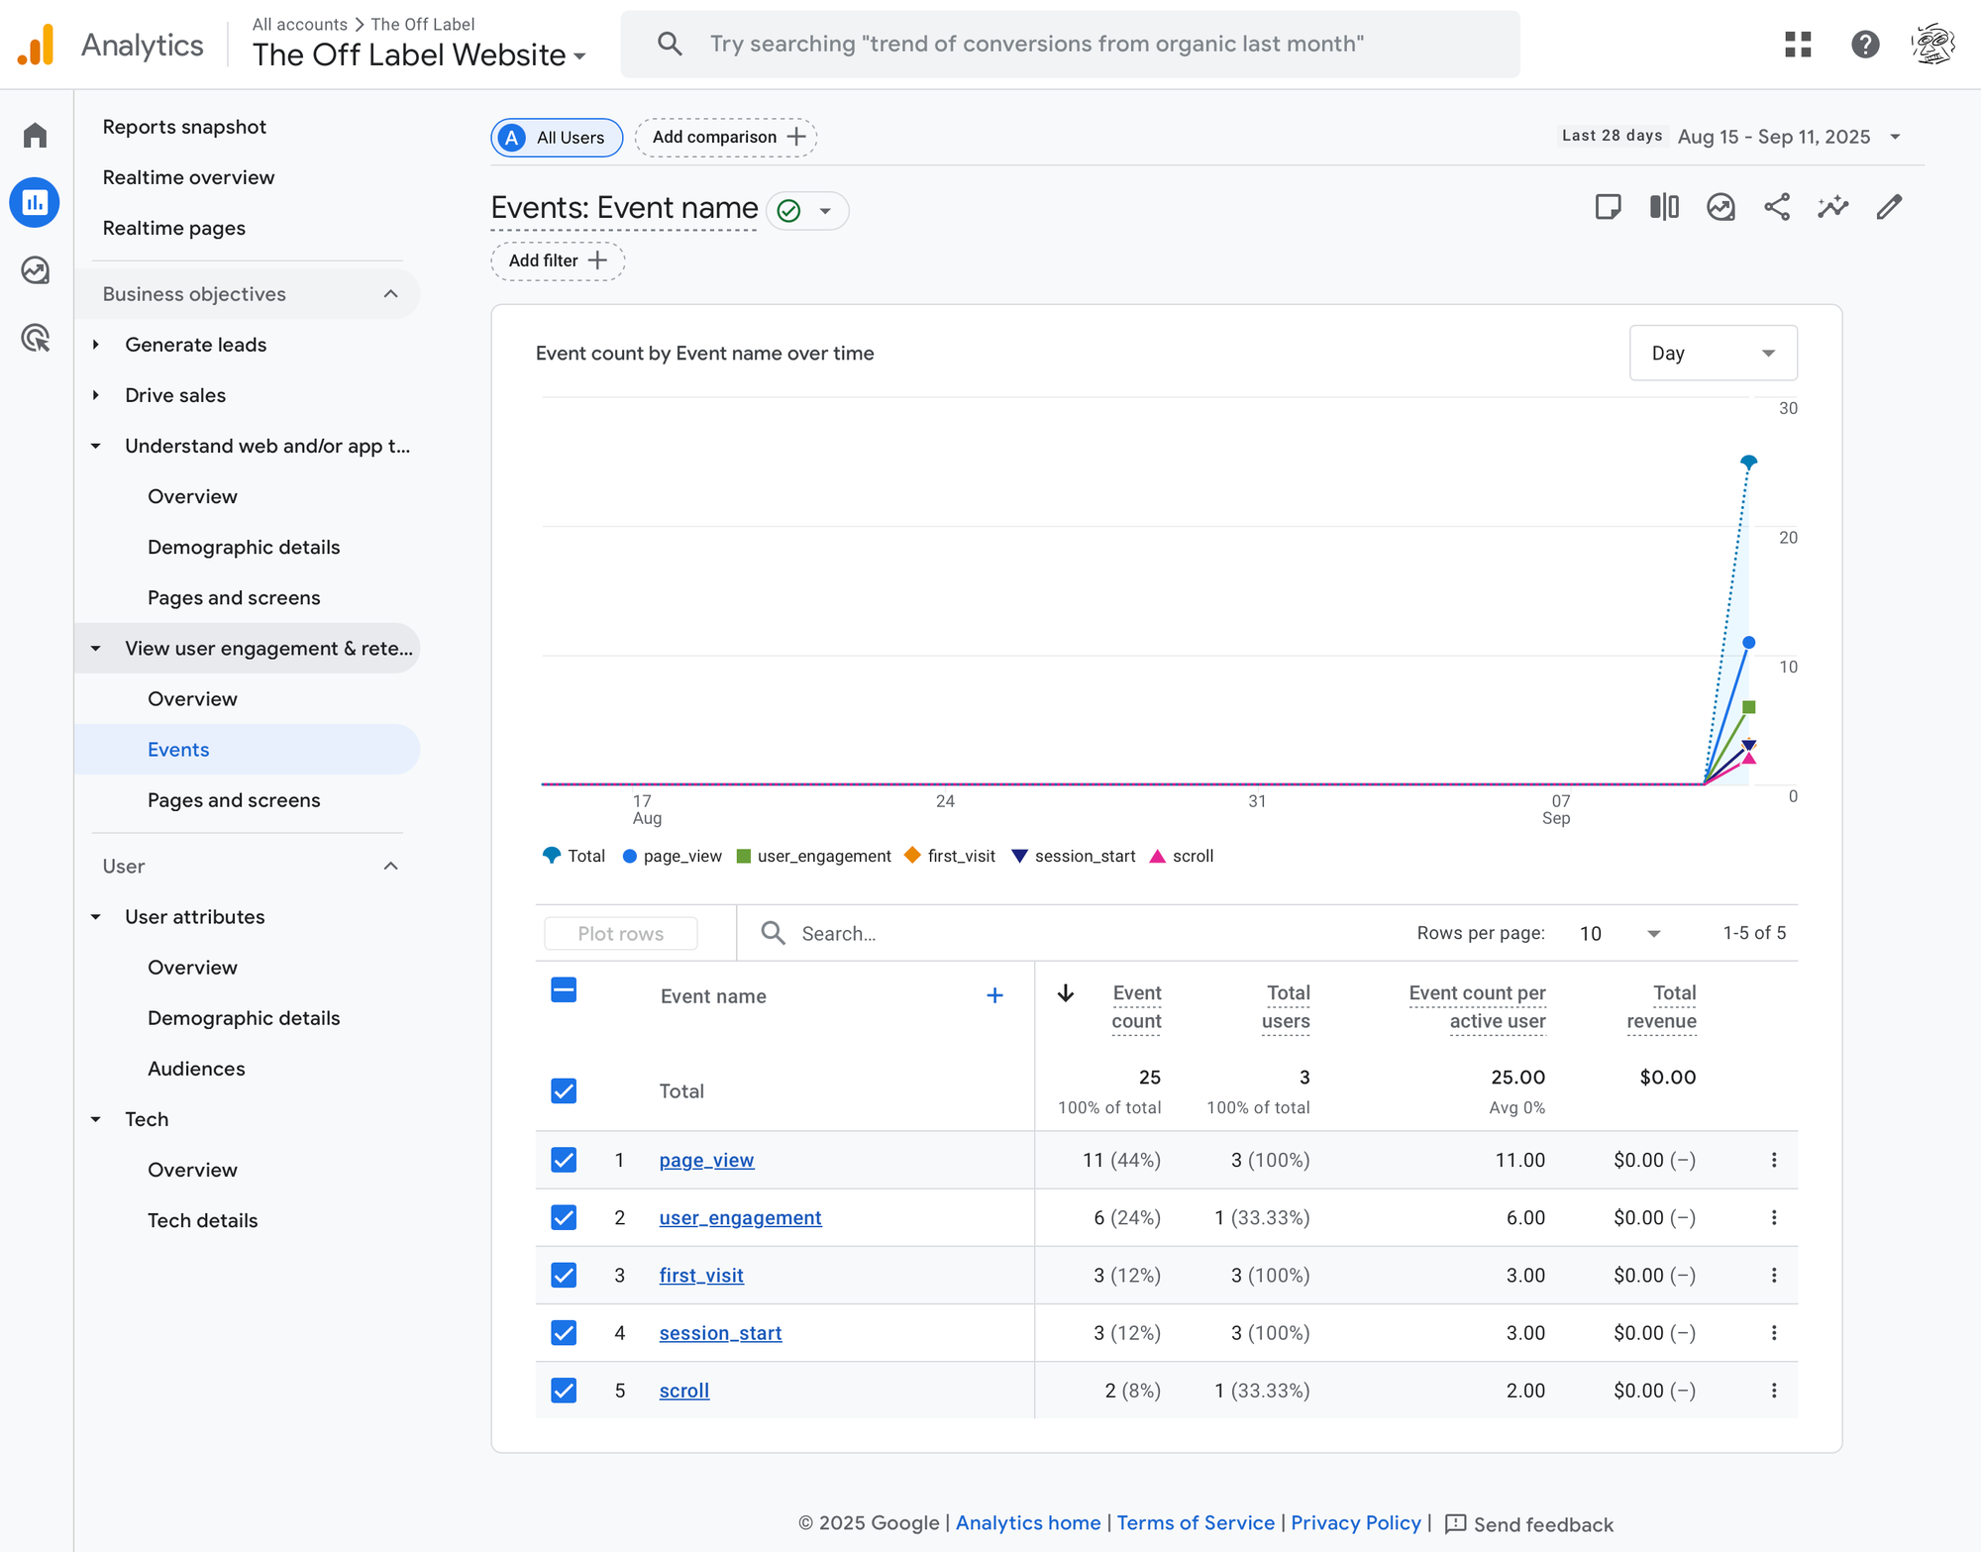Click the page_view data point on chart
The width and height of the screenshot is (1981, 1552).
click(x=1748, y=643)
